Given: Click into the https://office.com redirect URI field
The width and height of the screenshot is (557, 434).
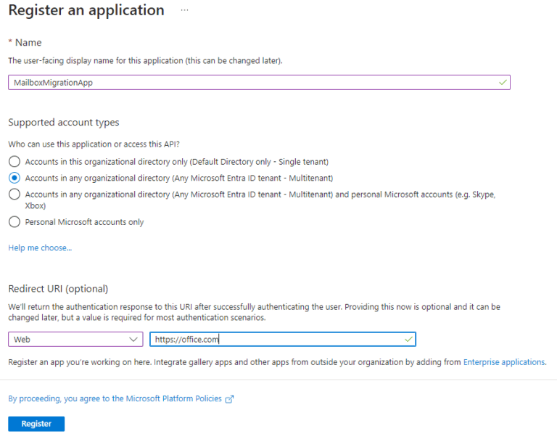Looking at the screenshot, I should click(x=283, y=340).
